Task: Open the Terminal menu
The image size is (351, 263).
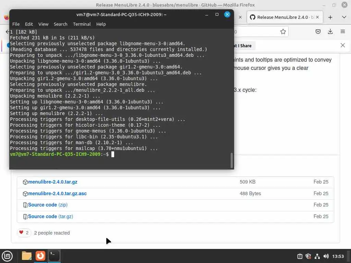Action: pos(82,24)
